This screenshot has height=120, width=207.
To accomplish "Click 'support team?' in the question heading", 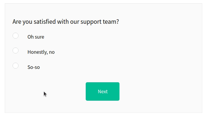I will point(100,22).
